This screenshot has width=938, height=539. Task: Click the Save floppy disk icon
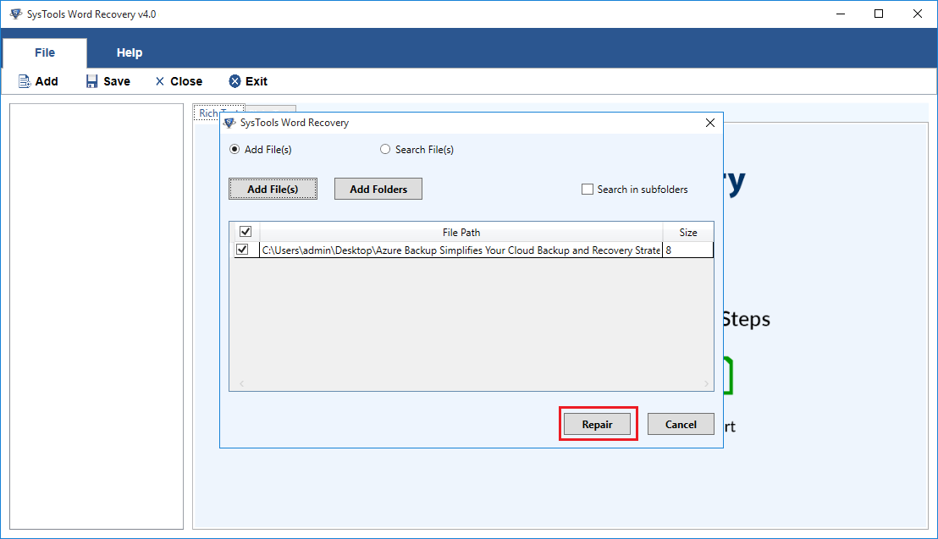pos(91,81)
